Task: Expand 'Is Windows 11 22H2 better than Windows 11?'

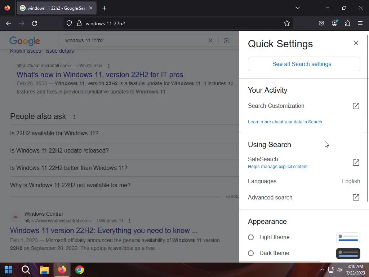Action: pyautogui.click(x=124, y=168)
